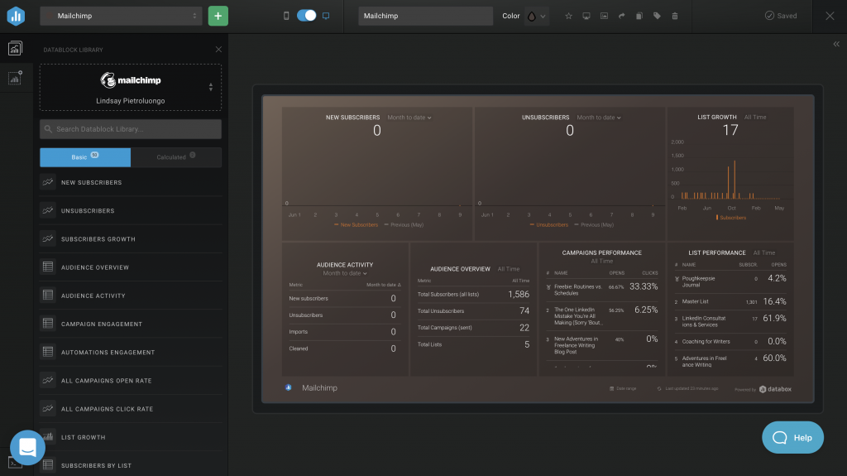
Task: Open the Mailchimp databoard selector dropdown
Action: pyautogui.click(x=121, y=16)
